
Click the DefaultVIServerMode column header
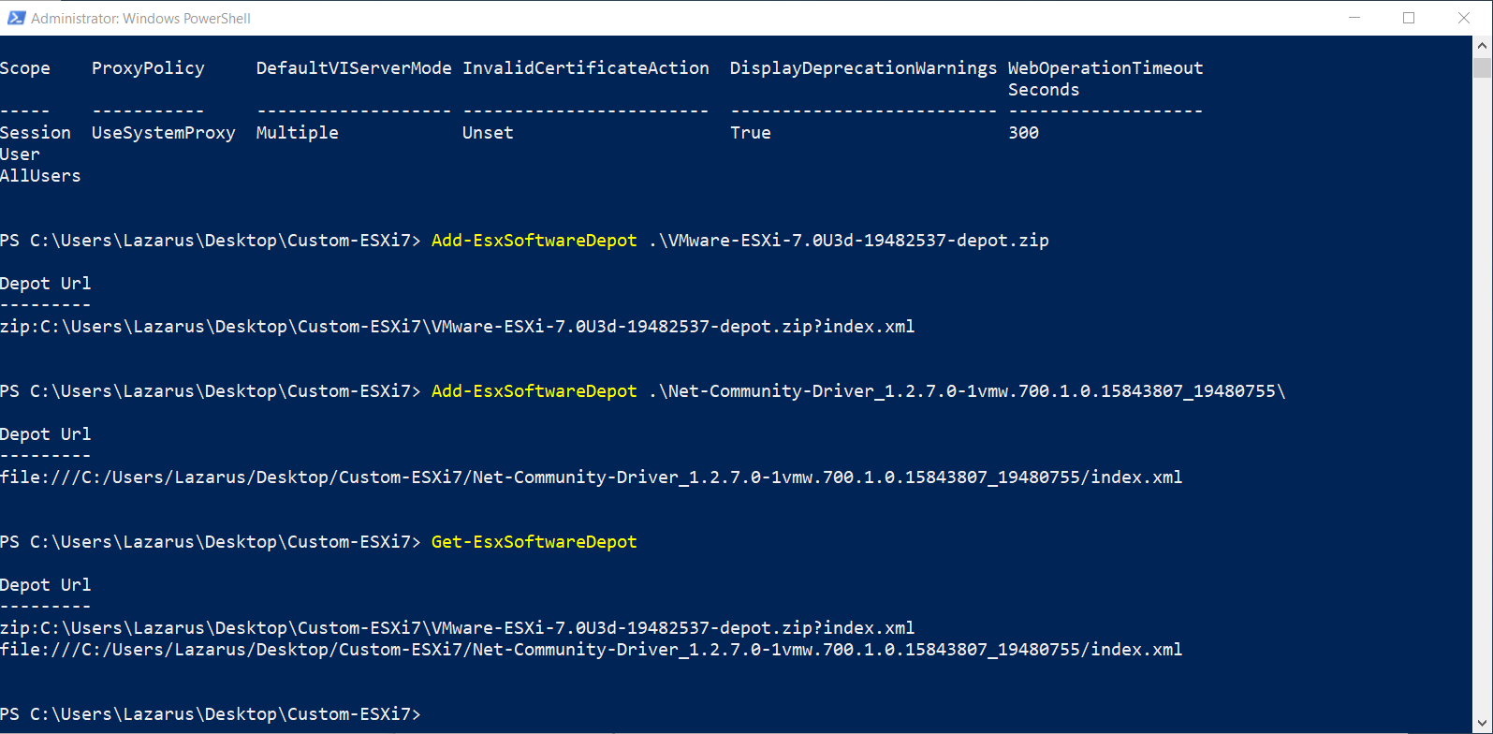[x=354, y=68]
